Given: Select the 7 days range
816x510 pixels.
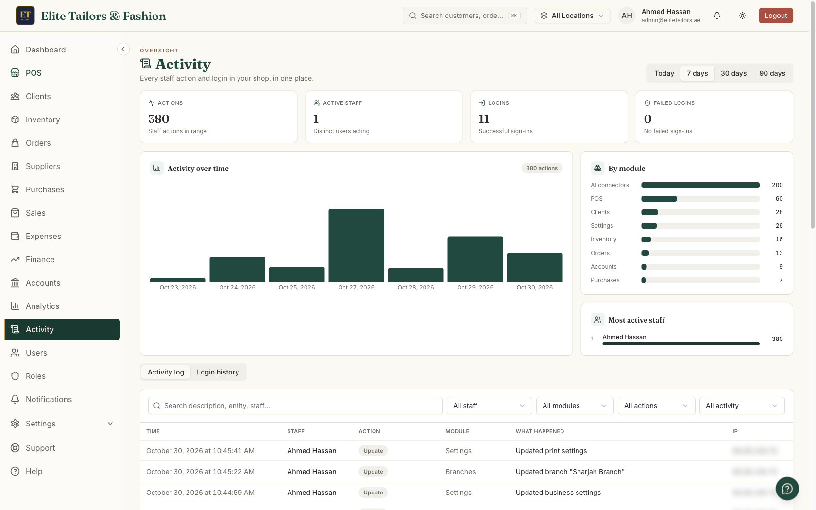Looking at the screenshot, I should (697, 73).
